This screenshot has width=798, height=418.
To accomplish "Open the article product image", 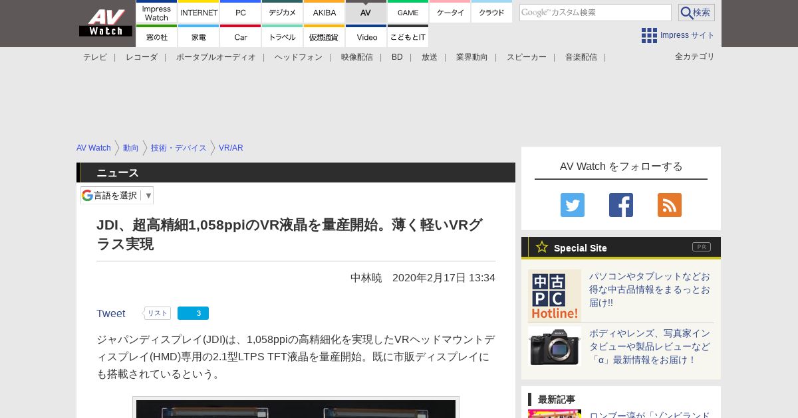I will tap(296, 407).
